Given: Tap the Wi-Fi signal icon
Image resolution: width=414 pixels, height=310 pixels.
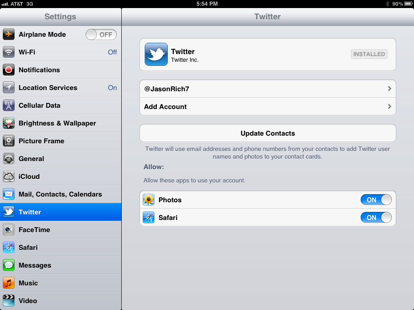Looking at the screenshot, I should [x=9, y=52].
